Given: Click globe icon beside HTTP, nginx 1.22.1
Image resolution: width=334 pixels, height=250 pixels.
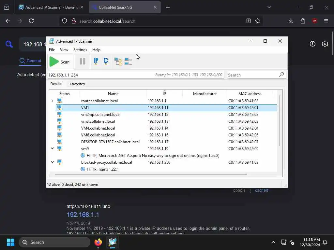Looking at the screenshot, I should pyautogui.click(x=83, y=169).
